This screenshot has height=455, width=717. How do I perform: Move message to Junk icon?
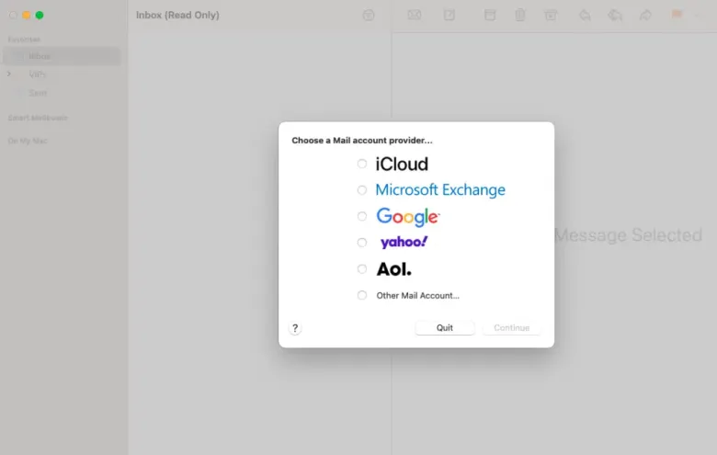(551, 15)
